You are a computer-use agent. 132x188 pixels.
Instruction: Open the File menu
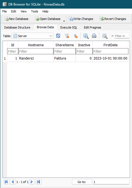(4, 11)
